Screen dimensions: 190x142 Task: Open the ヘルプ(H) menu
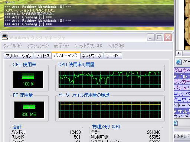tap(116, 46)
